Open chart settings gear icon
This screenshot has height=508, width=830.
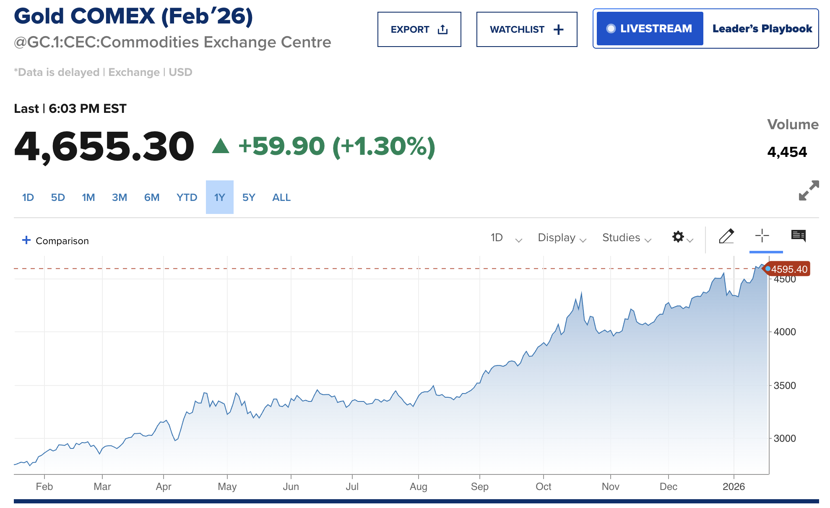[678, 237]
